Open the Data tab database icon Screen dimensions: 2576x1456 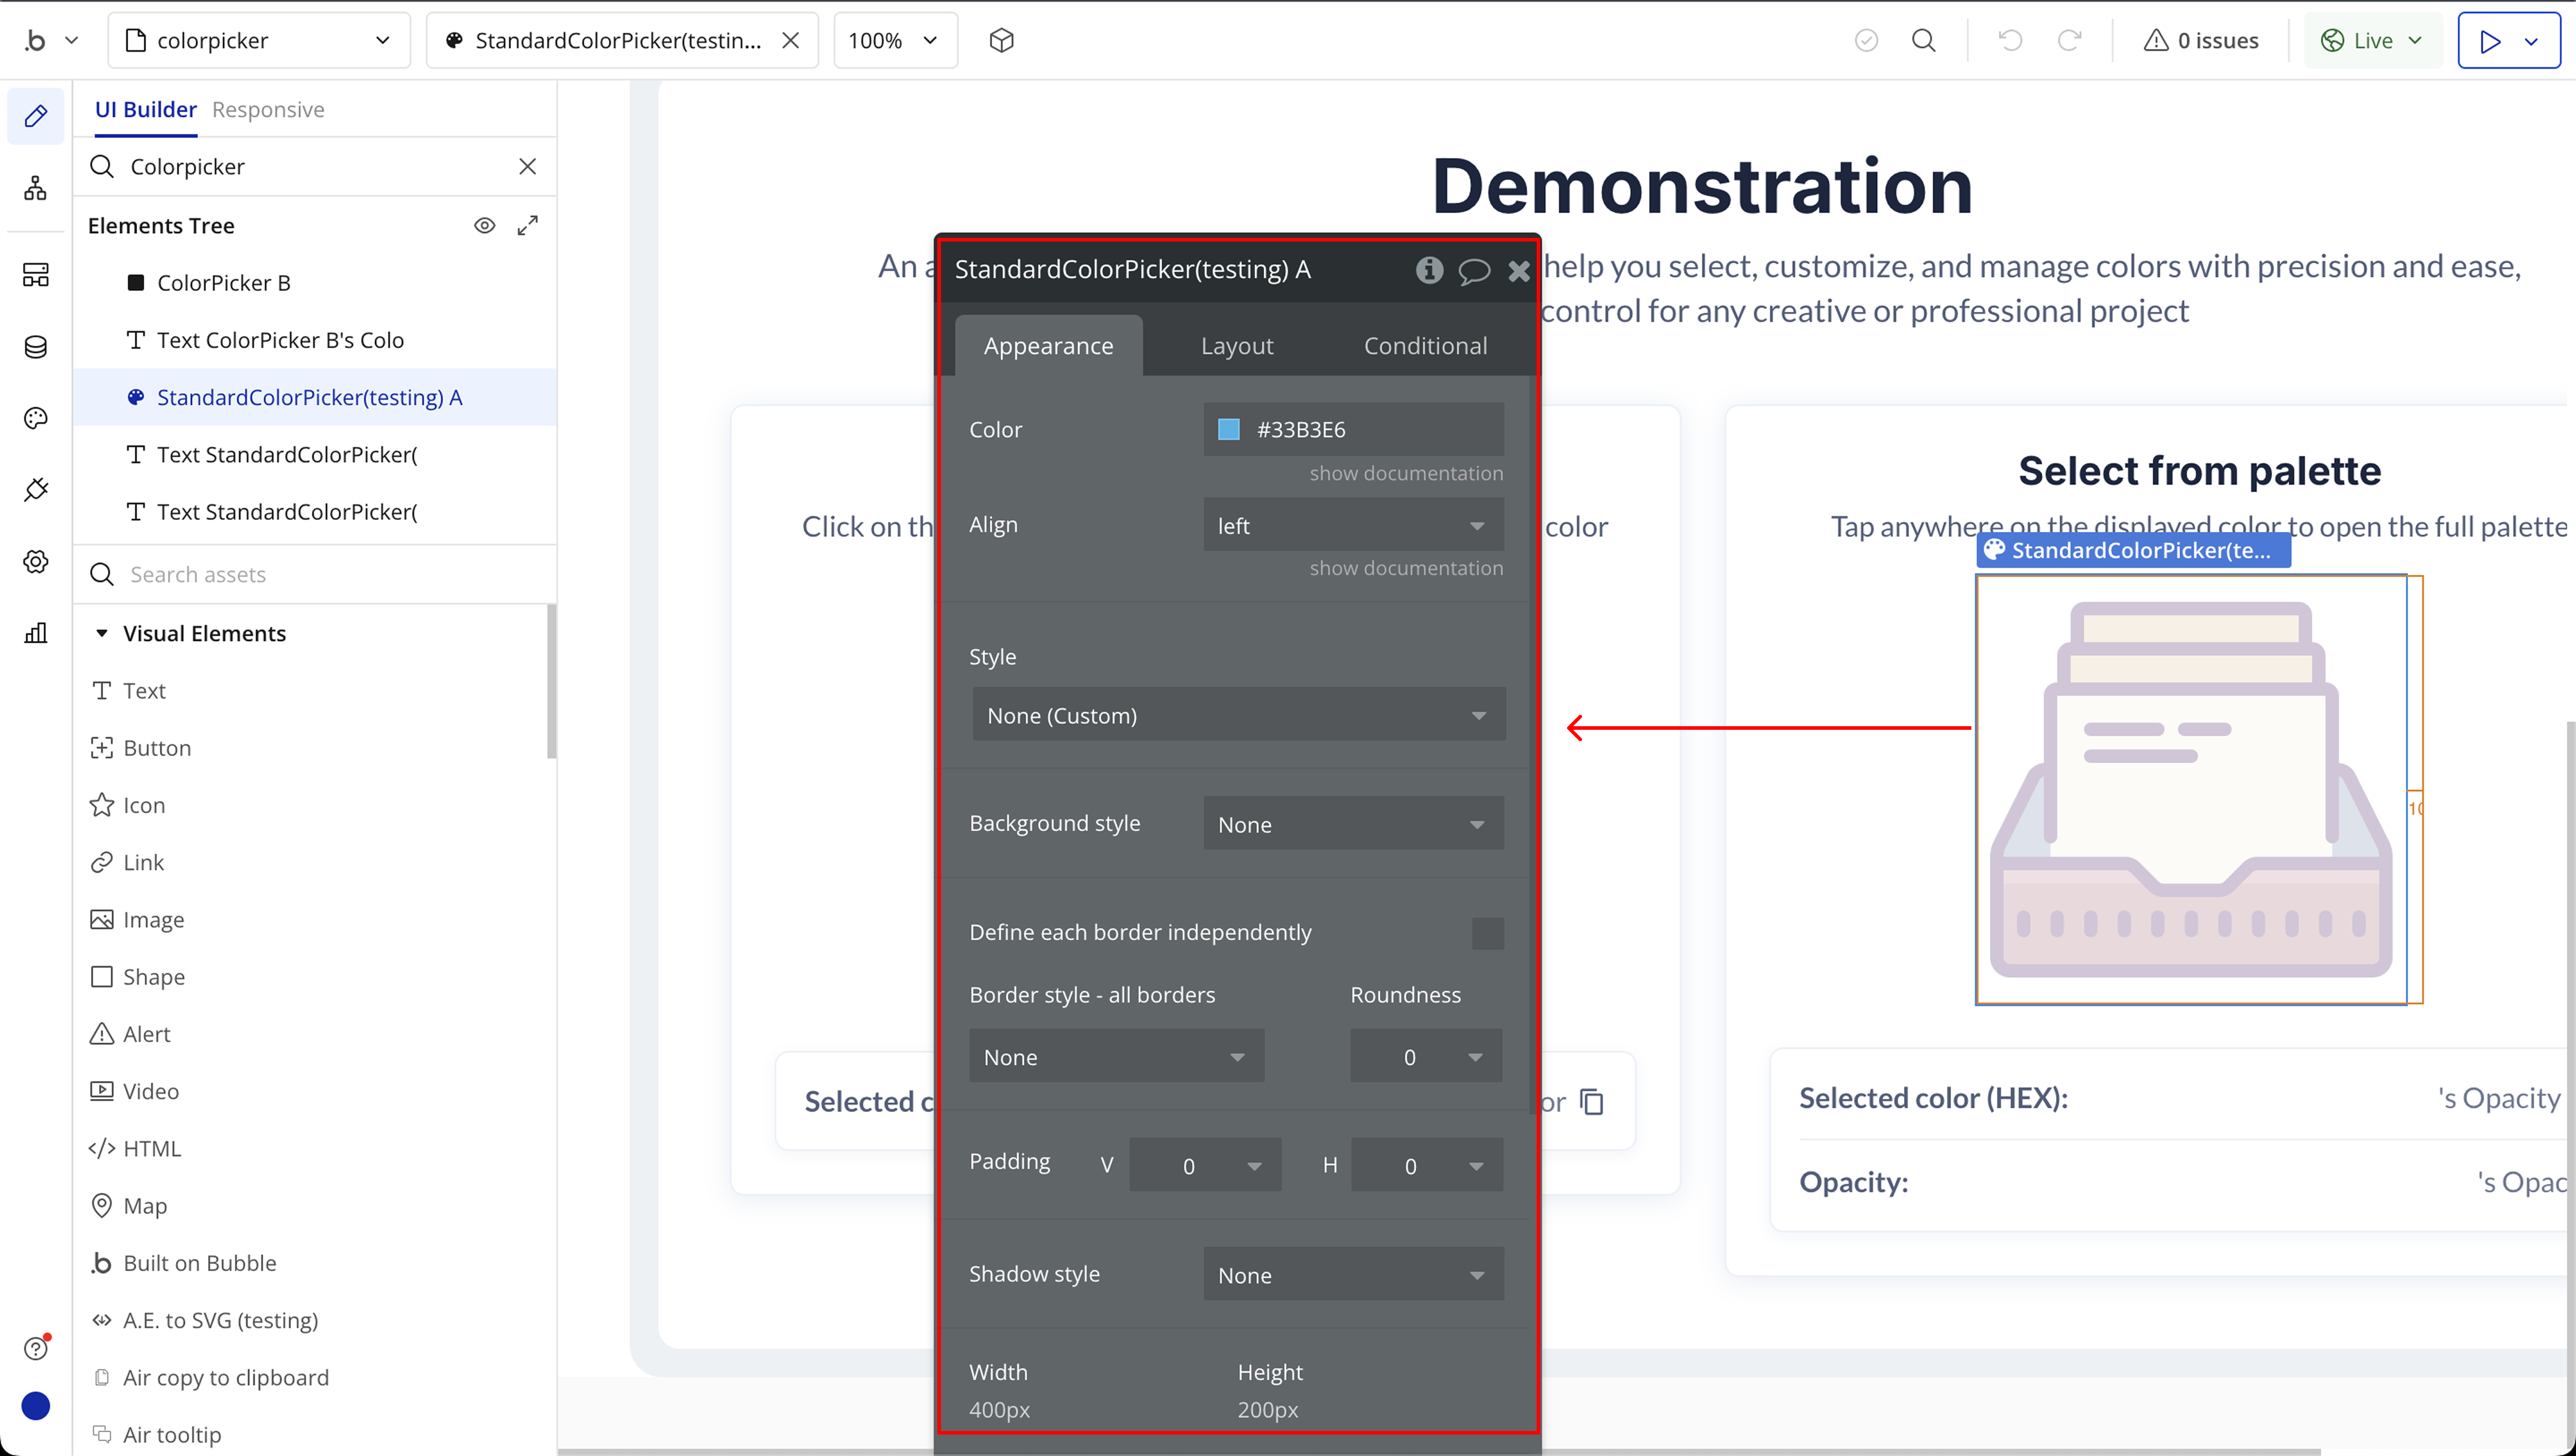36,347
